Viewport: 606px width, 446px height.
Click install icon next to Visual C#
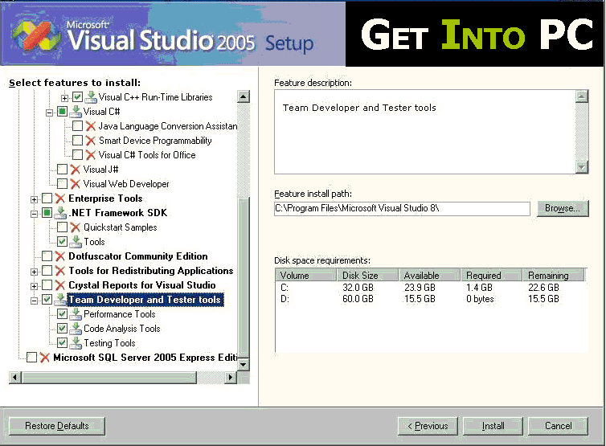76,112
